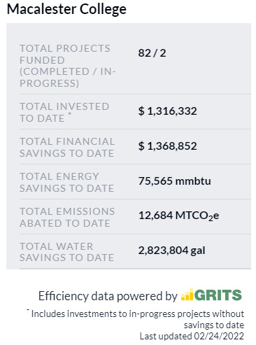Select the 75,565 mmbtu value
The image size is (256, 345).
175,181
